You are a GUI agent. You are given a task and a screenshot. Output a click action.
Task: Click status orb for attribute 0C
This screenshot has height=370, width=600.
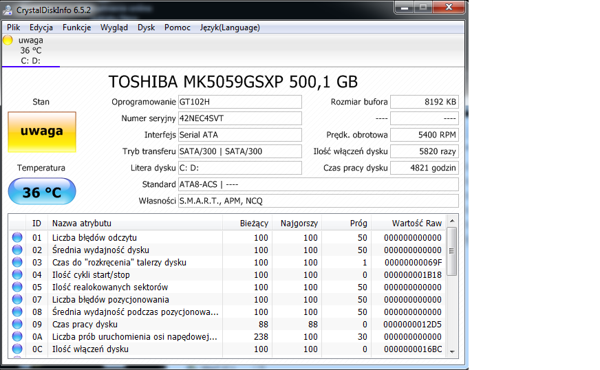tap(17, 349)
